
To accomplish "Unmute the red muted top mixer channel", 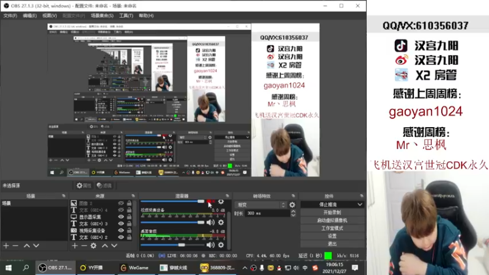I will click(x=210, y=202).
